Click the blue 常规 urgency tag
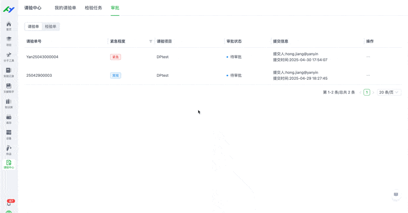 point(116,76)
